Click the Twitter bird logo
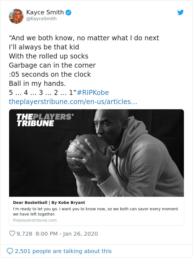The width and height of the screenshot is (193, 258). pos(181,12)
